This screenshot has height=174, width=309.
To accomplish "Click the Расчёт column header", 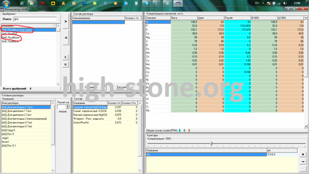I will [237, 18].
